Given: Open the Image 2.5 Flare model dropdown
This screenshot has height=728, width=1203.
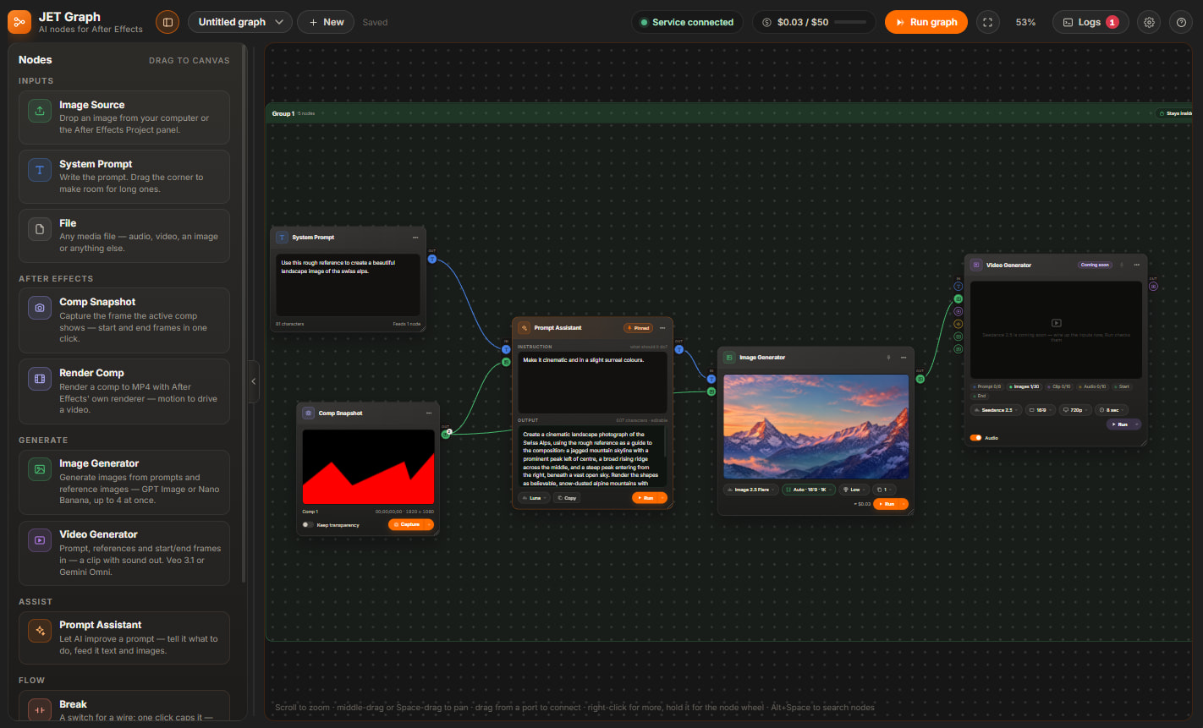Looking at the screenshot, I should pos(751,490).
